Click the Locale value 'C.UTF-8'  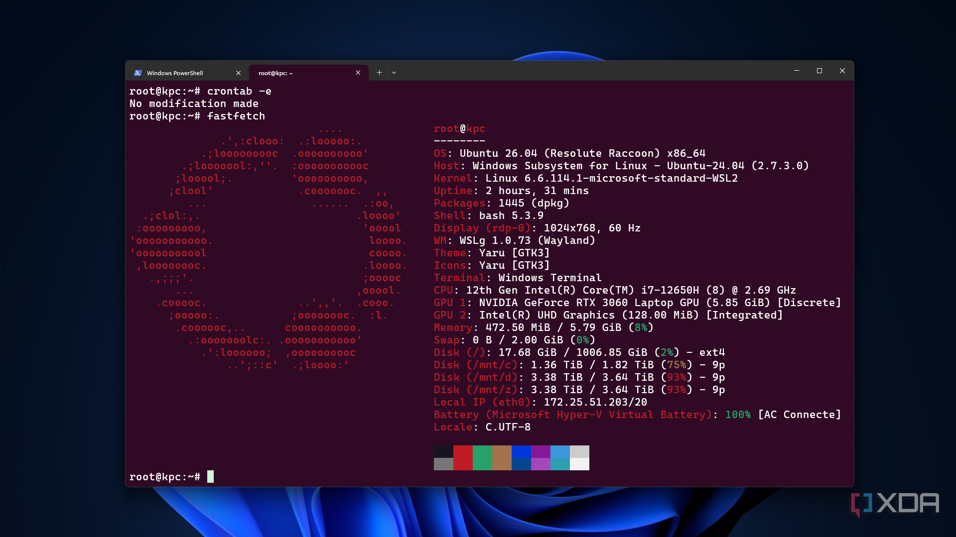(508, 427)
